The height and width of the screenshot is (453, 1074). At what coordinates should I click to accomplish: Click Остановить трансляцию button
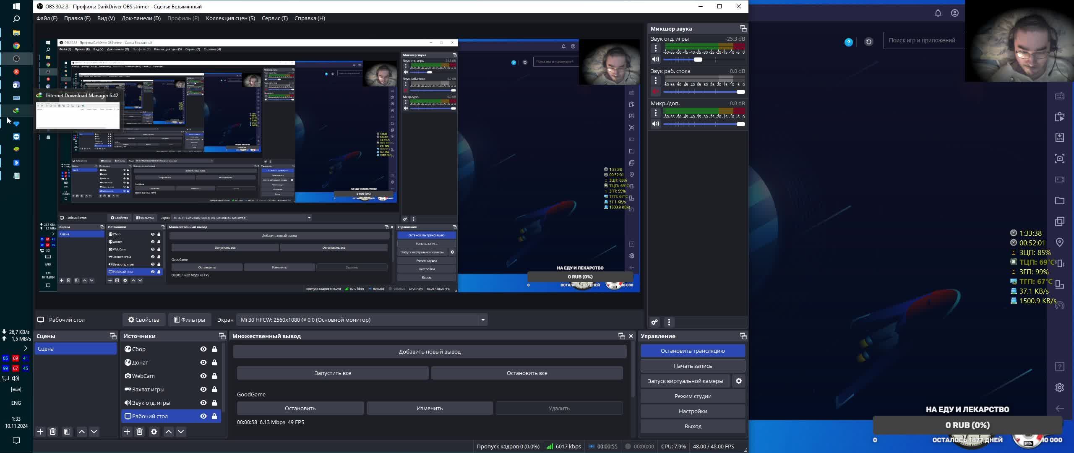pyautogui.click(x=693, y=351)
